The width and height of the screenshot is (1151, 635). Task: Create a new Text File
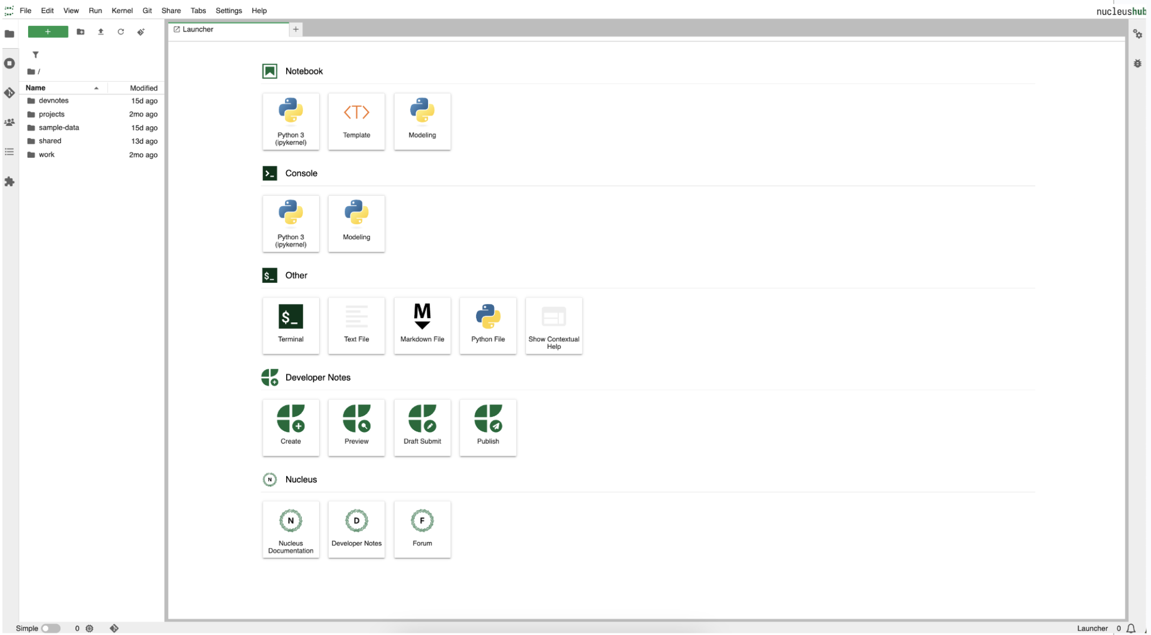[356, 326]
